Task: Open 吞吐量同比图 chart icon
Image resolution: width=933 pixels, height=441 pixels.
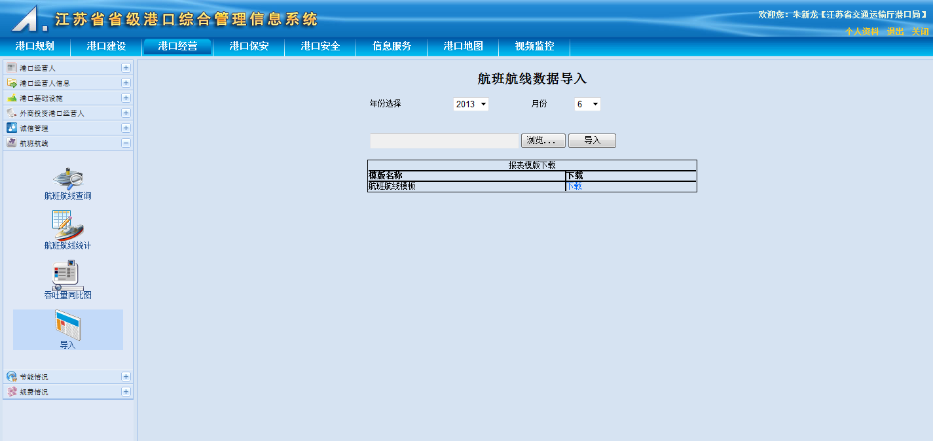Action: (x=67, y=275)
